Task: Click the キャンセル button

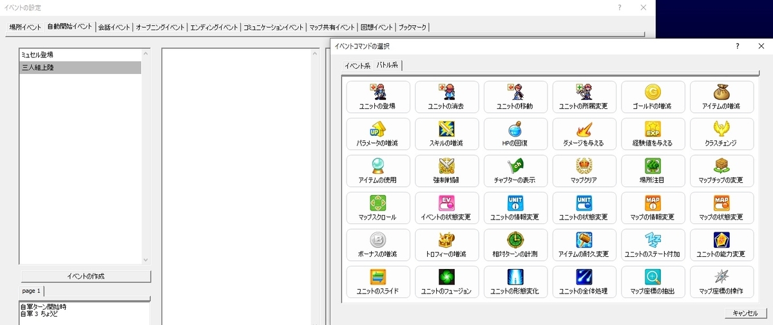Action: coord(745,313)
